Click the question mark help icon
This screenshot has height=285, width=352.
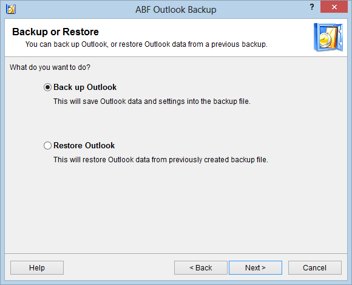pos(312,7)
